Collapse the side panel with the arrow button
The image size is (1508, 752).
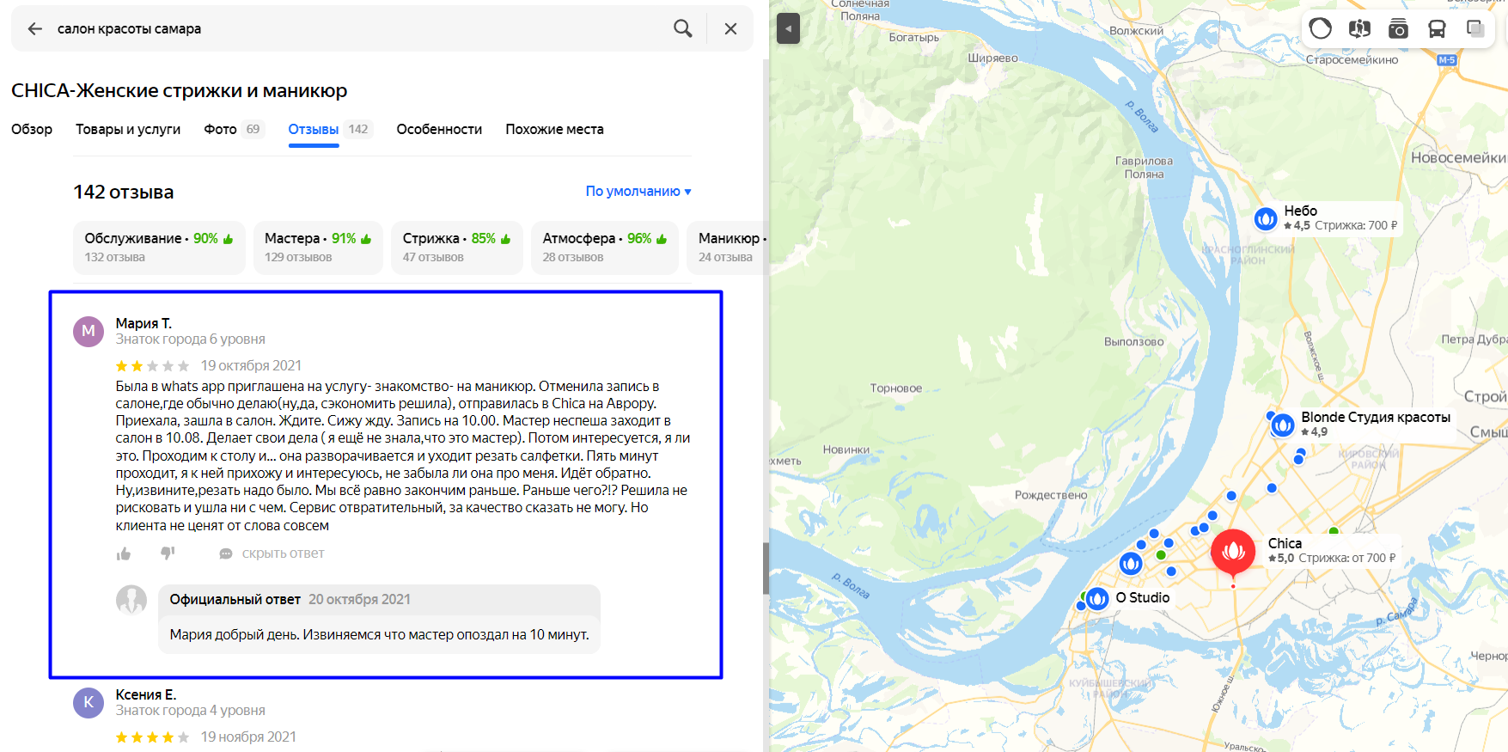pos(788,28)
